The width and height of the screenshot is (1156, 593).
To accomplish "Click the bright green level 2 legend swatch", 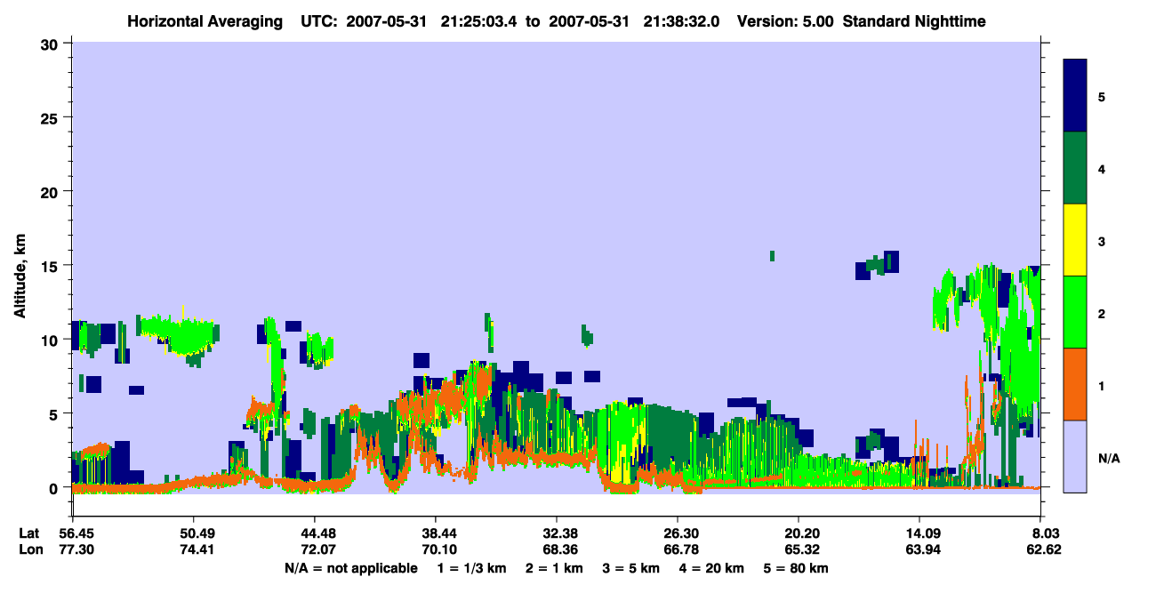I will click(x=1075, y=311).
